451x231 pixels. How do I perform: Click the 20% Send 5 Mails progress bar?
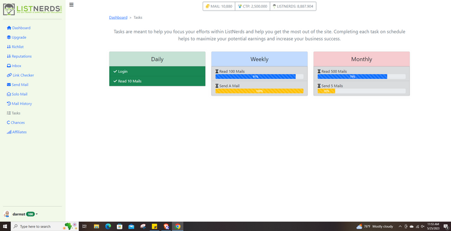(362, 91)
